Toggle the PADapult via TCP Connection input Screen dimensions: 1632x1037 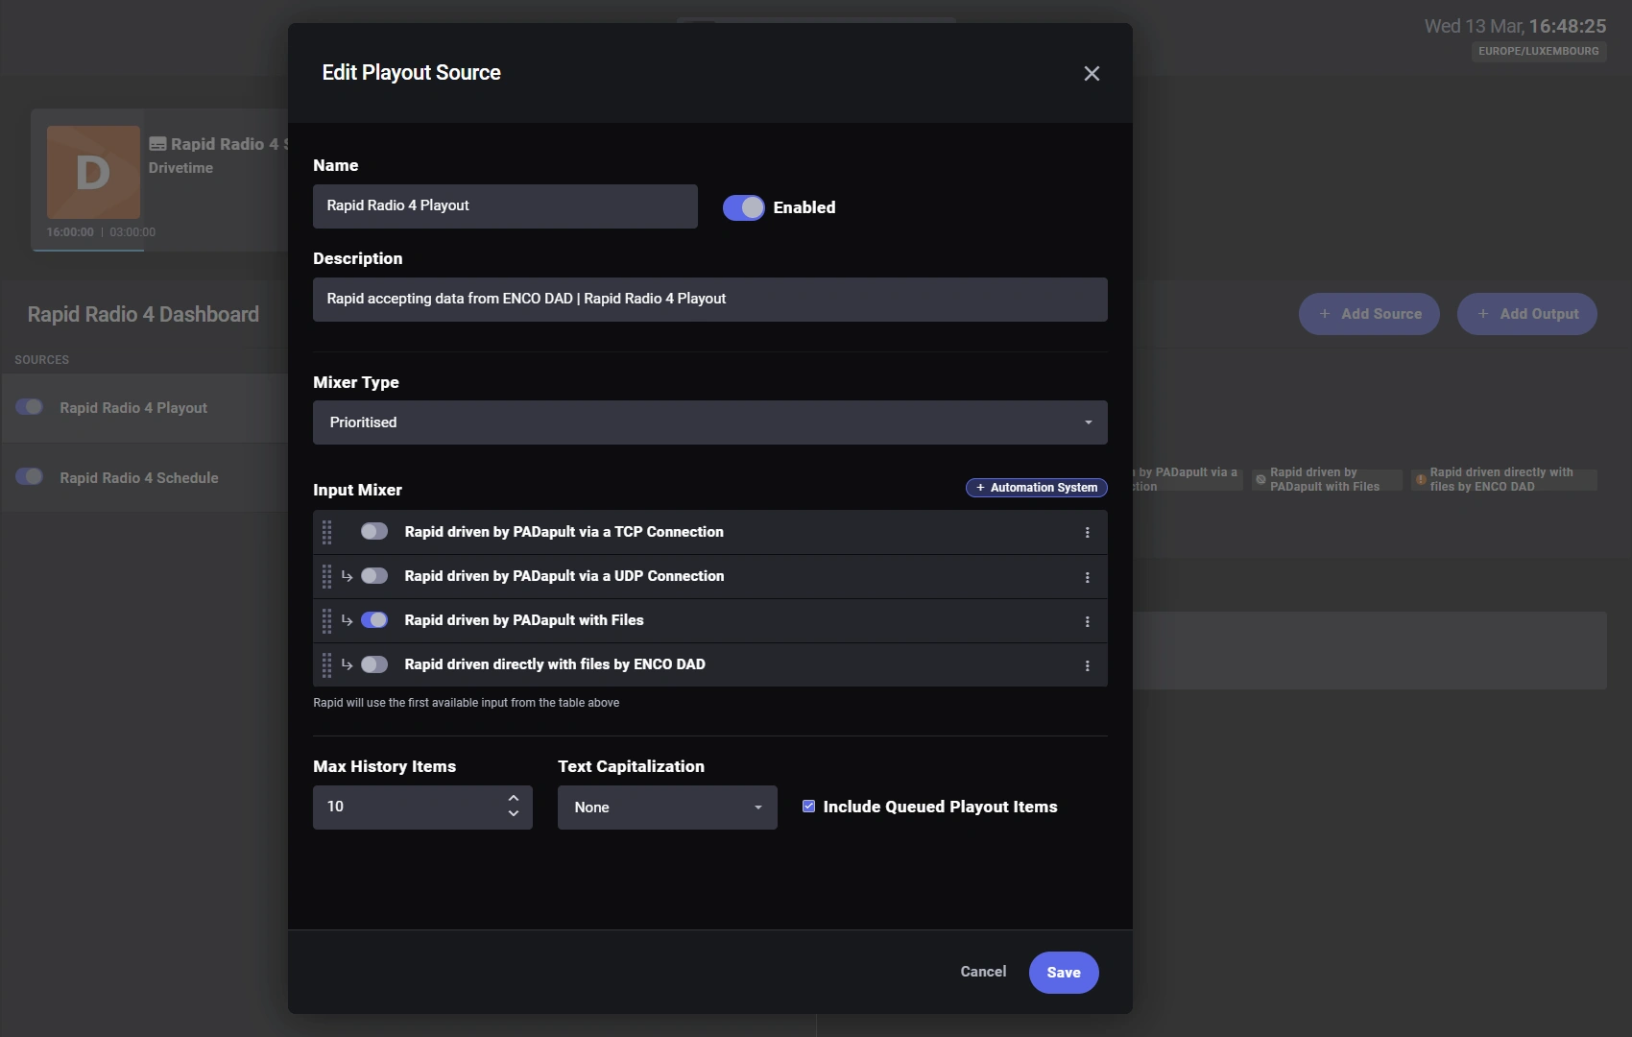tap(374, 532)
